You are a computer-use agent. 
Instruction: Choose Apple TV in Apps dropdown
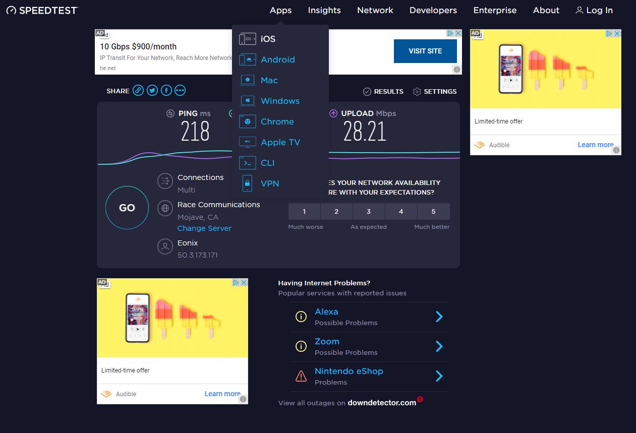(280, 142)
